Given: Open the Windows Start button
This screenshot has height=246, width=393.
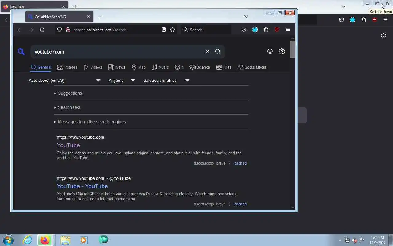Looking at the screenshot, I should [8, 240].
